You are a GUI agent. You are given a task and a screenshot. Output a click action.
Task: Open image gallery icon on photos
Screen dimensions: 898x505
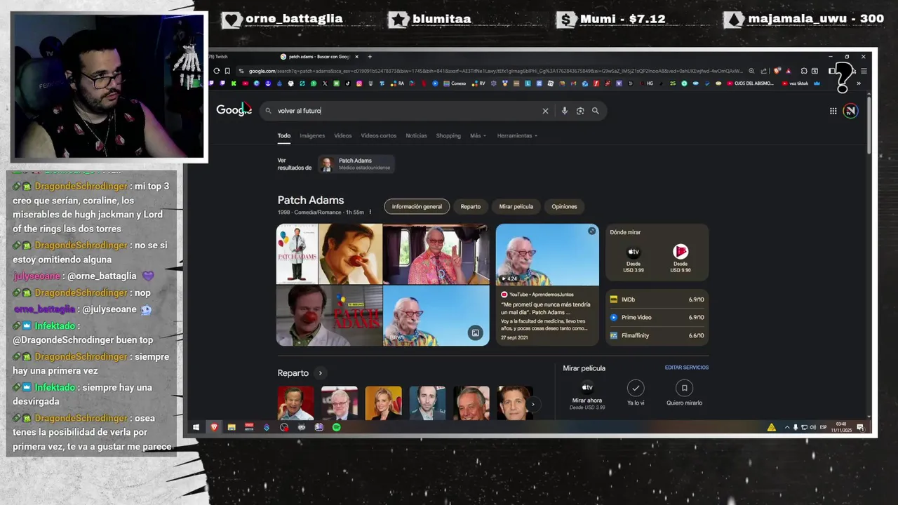pyautogui.click(x=475, y=333)
